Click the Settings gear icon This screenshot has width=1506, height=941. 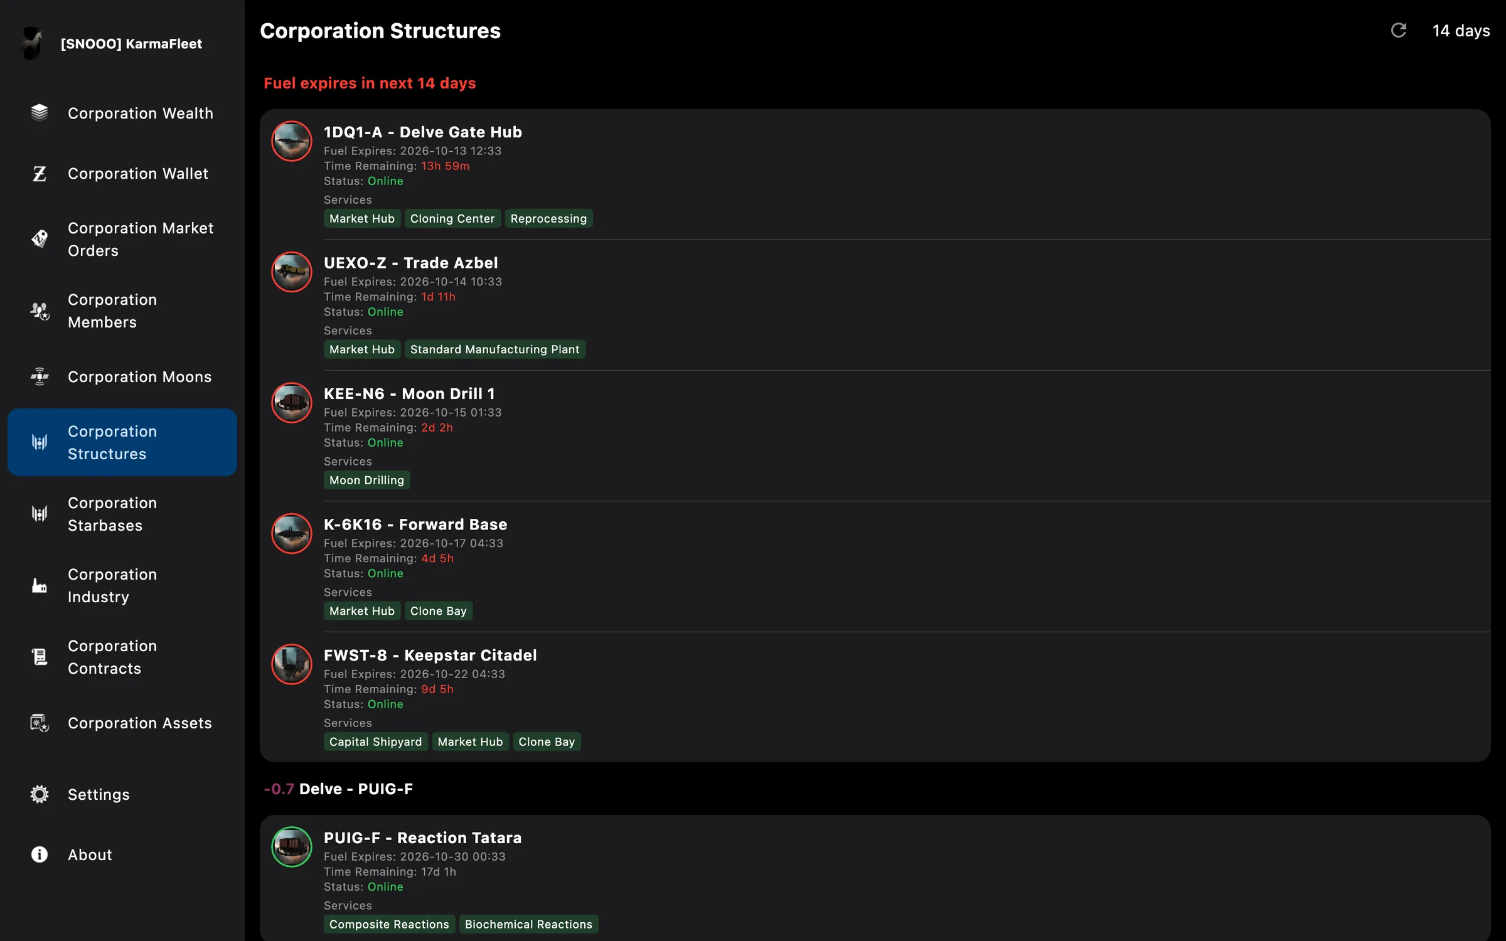tap(40, 794)
